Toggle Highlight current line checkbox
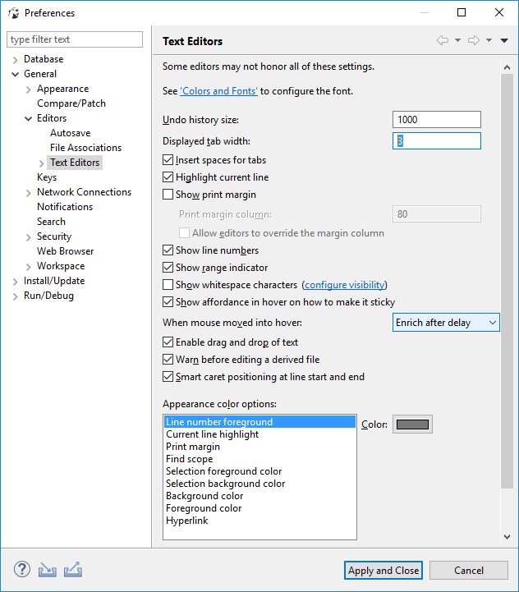 click(x=168, y=177)
